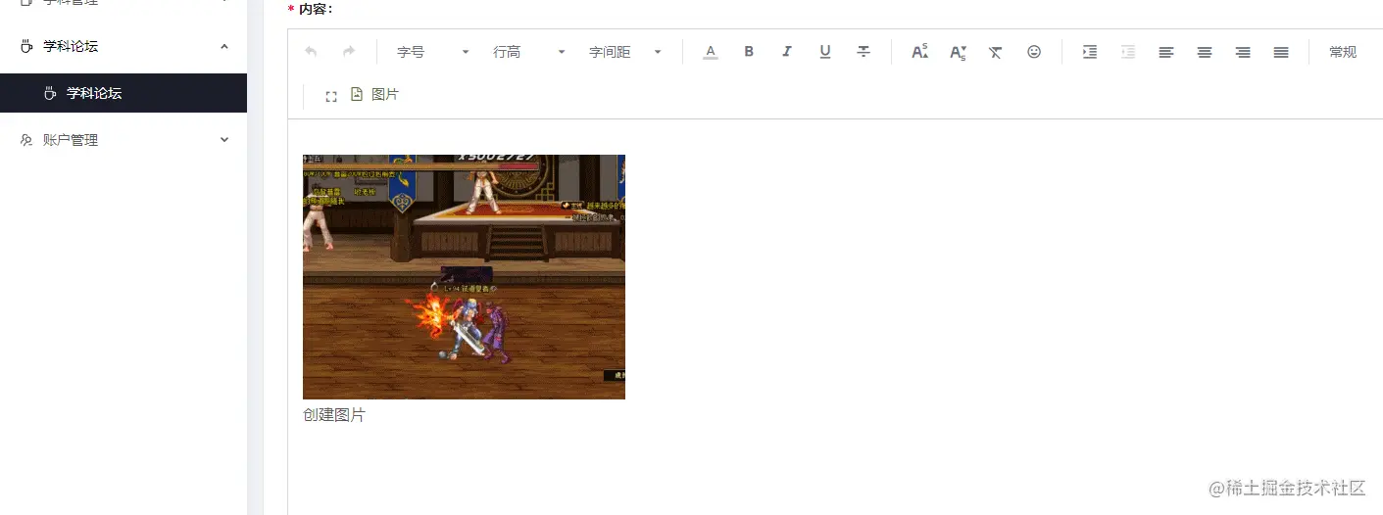The width and height of the screenshot is (1383, 515).
Task: Align text to the left
Action: [1166, 52]
